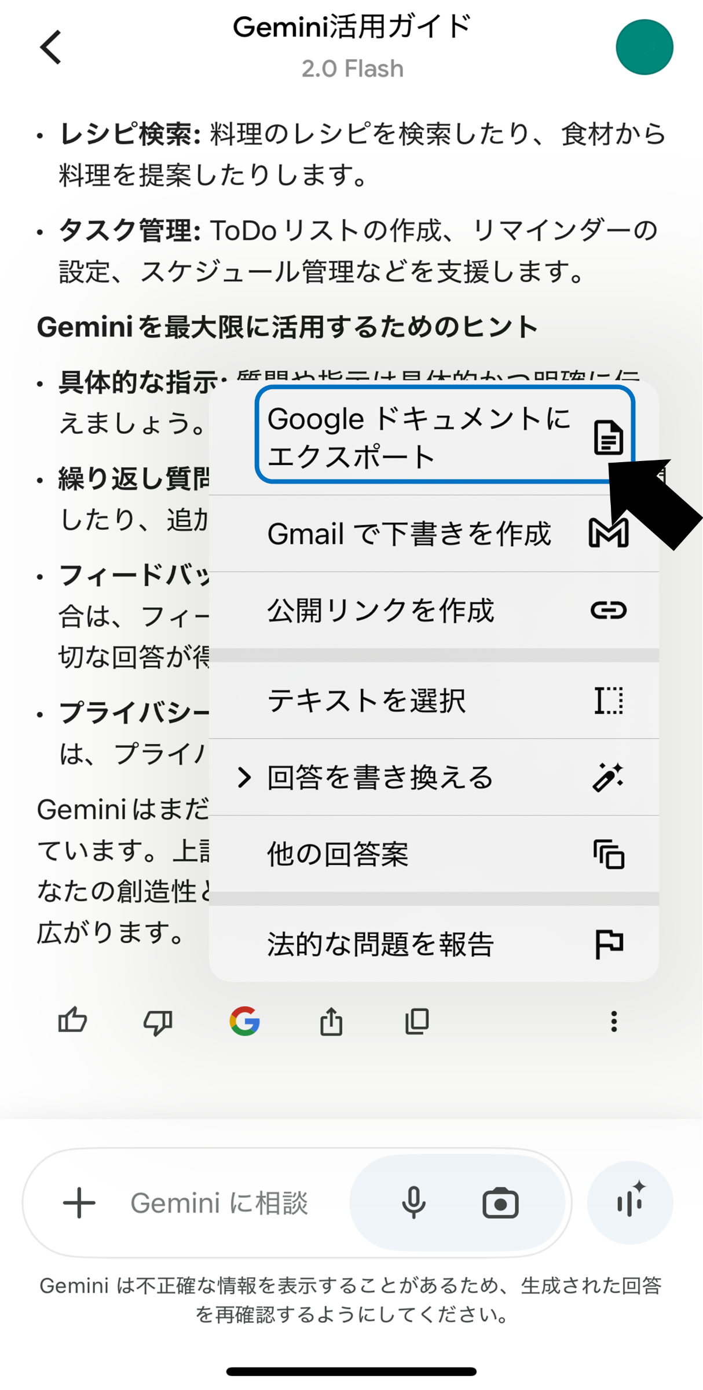Tap the share and export icon
Image resolution: width=703 pixels, height=1390 pixels.
tap(331, 1021)
